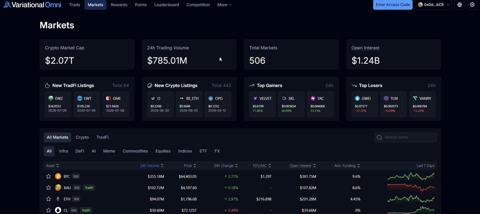The height and width of the screenshot is (214, 480).
Task: Open the settings gear icon
Action: [x=472, y=5]
